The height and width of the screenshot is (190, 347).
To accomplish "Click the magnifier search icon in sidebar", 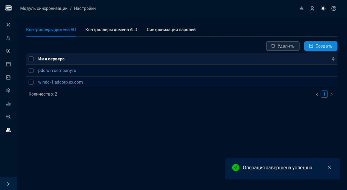I will point(8,117).
